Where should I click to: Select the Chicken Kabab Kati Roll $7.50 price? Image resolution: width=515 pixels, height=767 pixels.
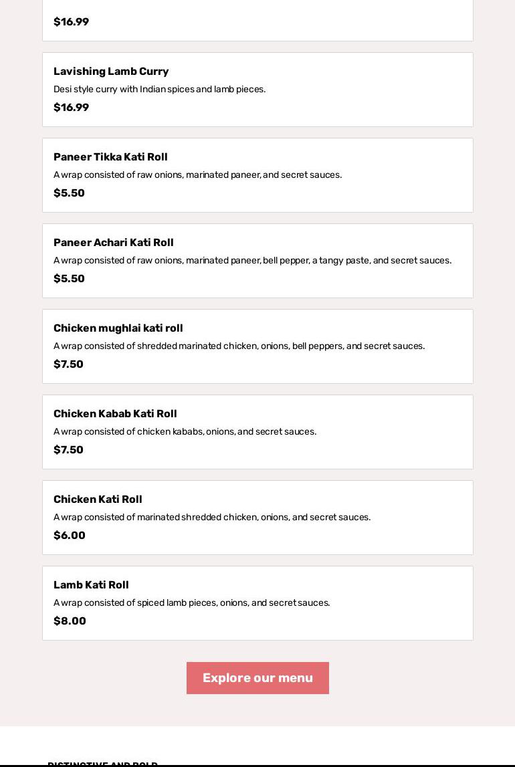tap(68, 450)
